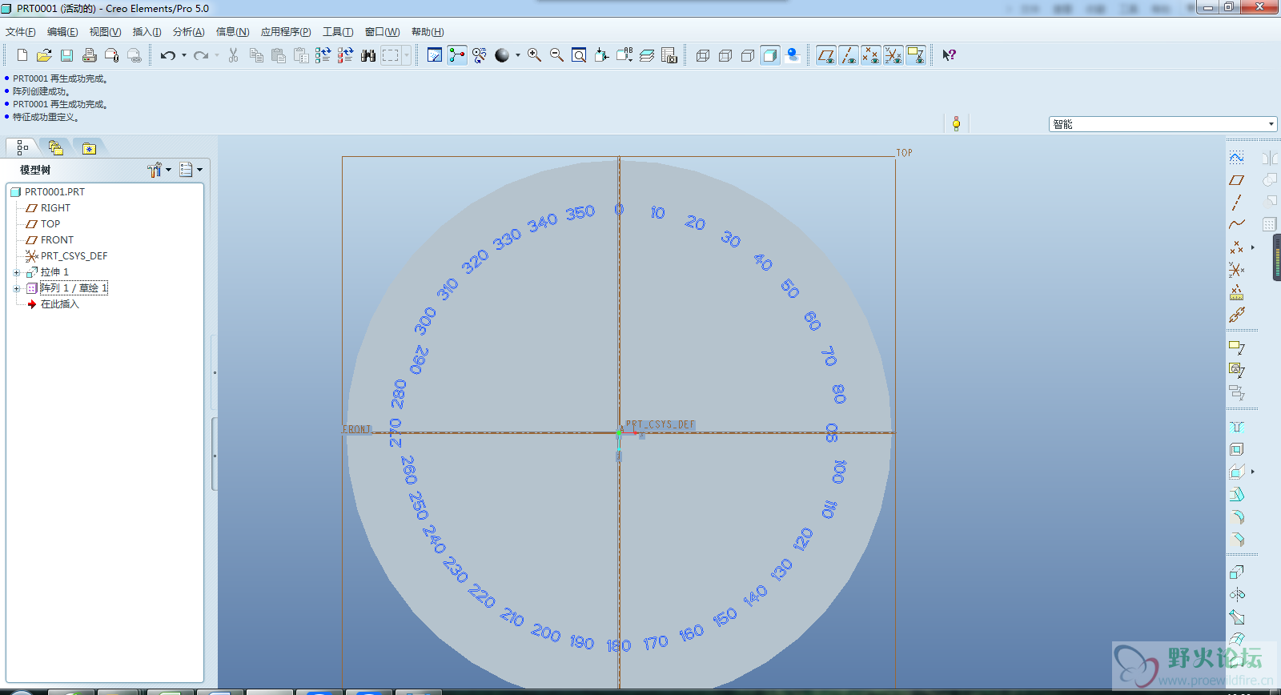Expand datum point tool flyout arrow
This screenshot has height=695, width=1281.
(1253, 247)
